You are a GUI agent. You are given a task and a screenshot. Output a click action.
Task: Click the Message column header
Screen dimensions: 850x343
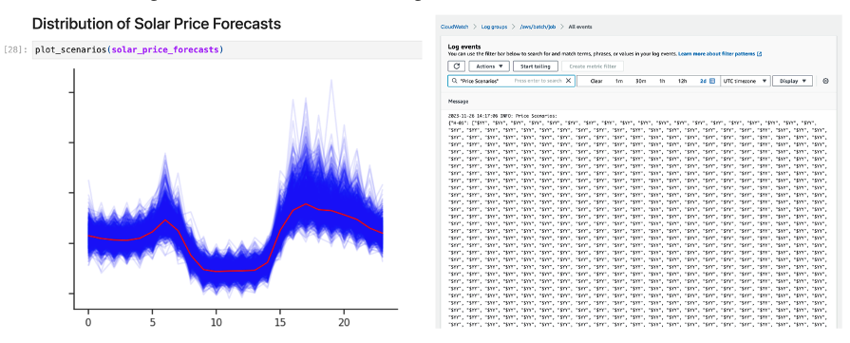click(458, 102)
